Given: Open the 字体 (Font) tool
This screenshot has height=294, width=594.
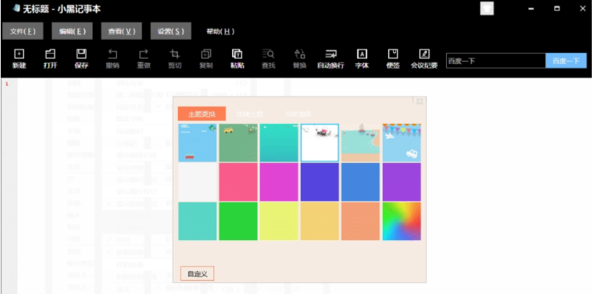Looking at the screenshot, I should click(362, 58).
